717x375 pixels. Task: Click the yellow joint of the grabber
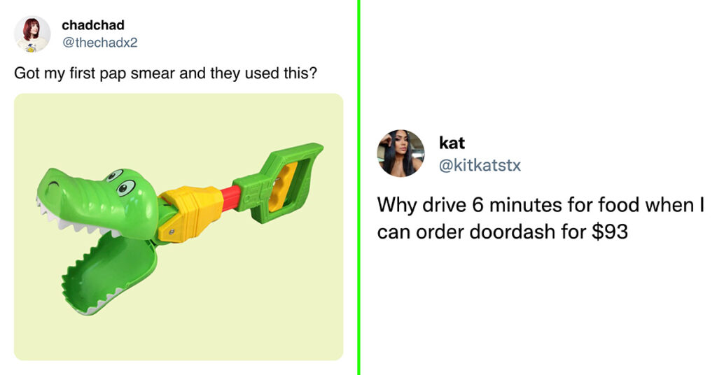tap(191, 213)
